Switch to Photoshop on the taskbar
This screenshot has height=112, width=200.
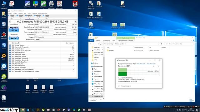tap(33, 110)
